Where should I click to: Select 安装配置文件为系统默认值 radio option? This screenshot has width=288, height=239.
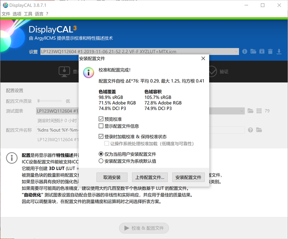coord(101,161)
